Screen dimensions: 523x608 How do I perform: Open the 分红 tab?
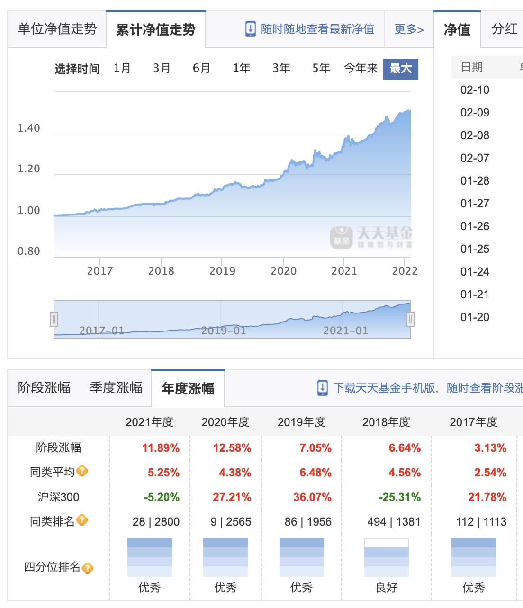tap(504, 29)
